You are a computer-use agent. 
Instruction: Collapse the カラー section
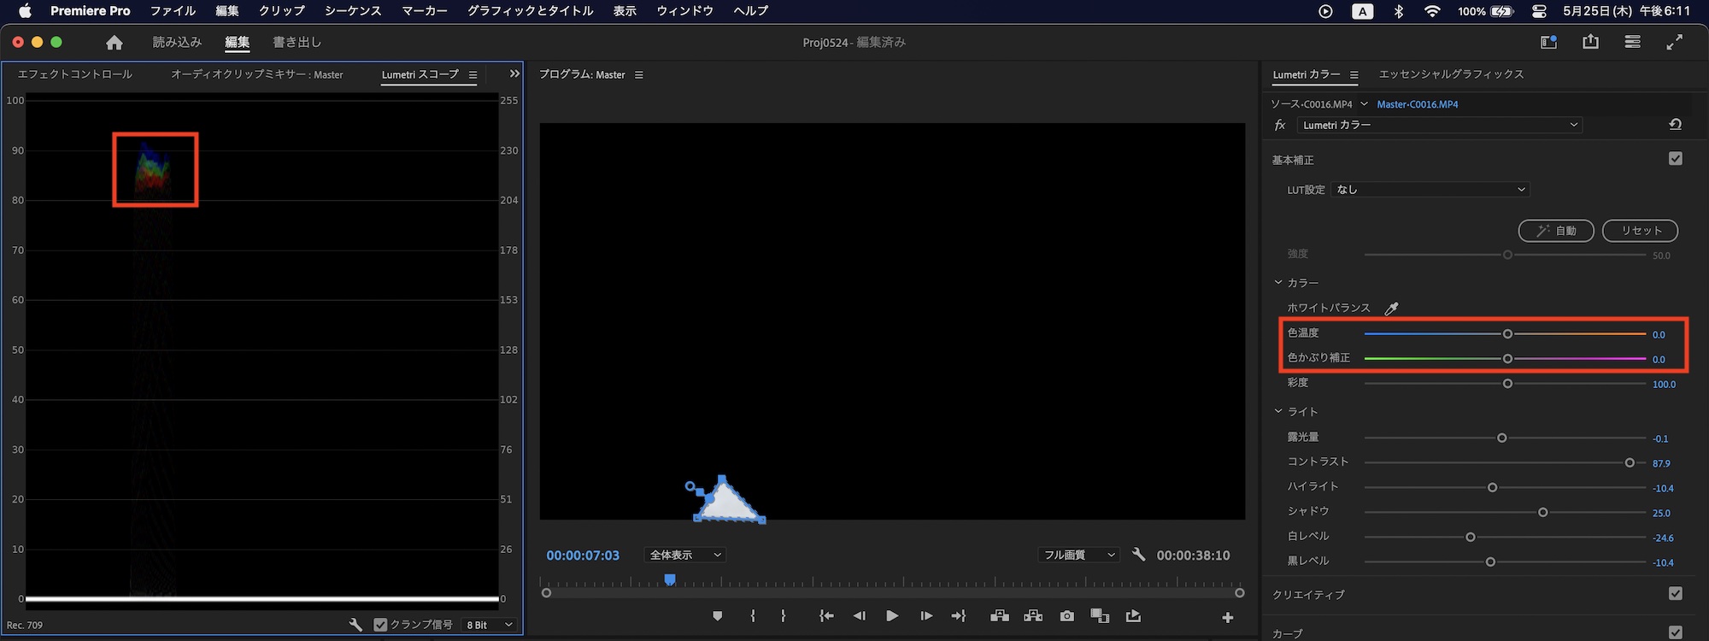(x=1278, y=283)
